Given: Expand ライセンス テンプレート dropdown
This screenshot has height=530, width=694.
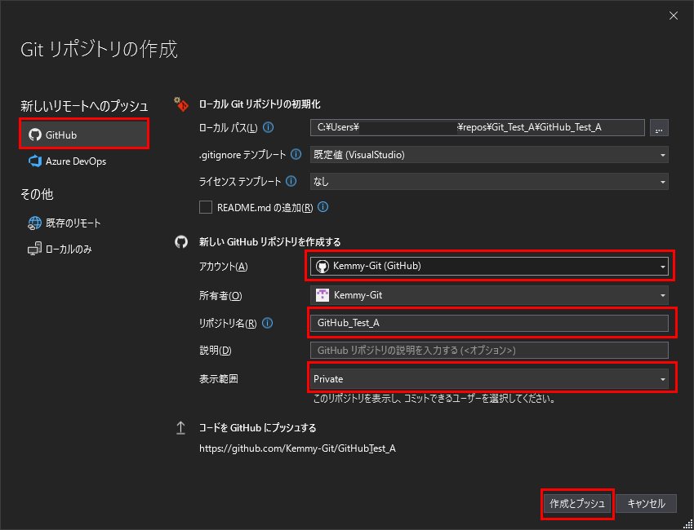Looking at the screenshot, I should pyautogui.click(x=488, y=181).
